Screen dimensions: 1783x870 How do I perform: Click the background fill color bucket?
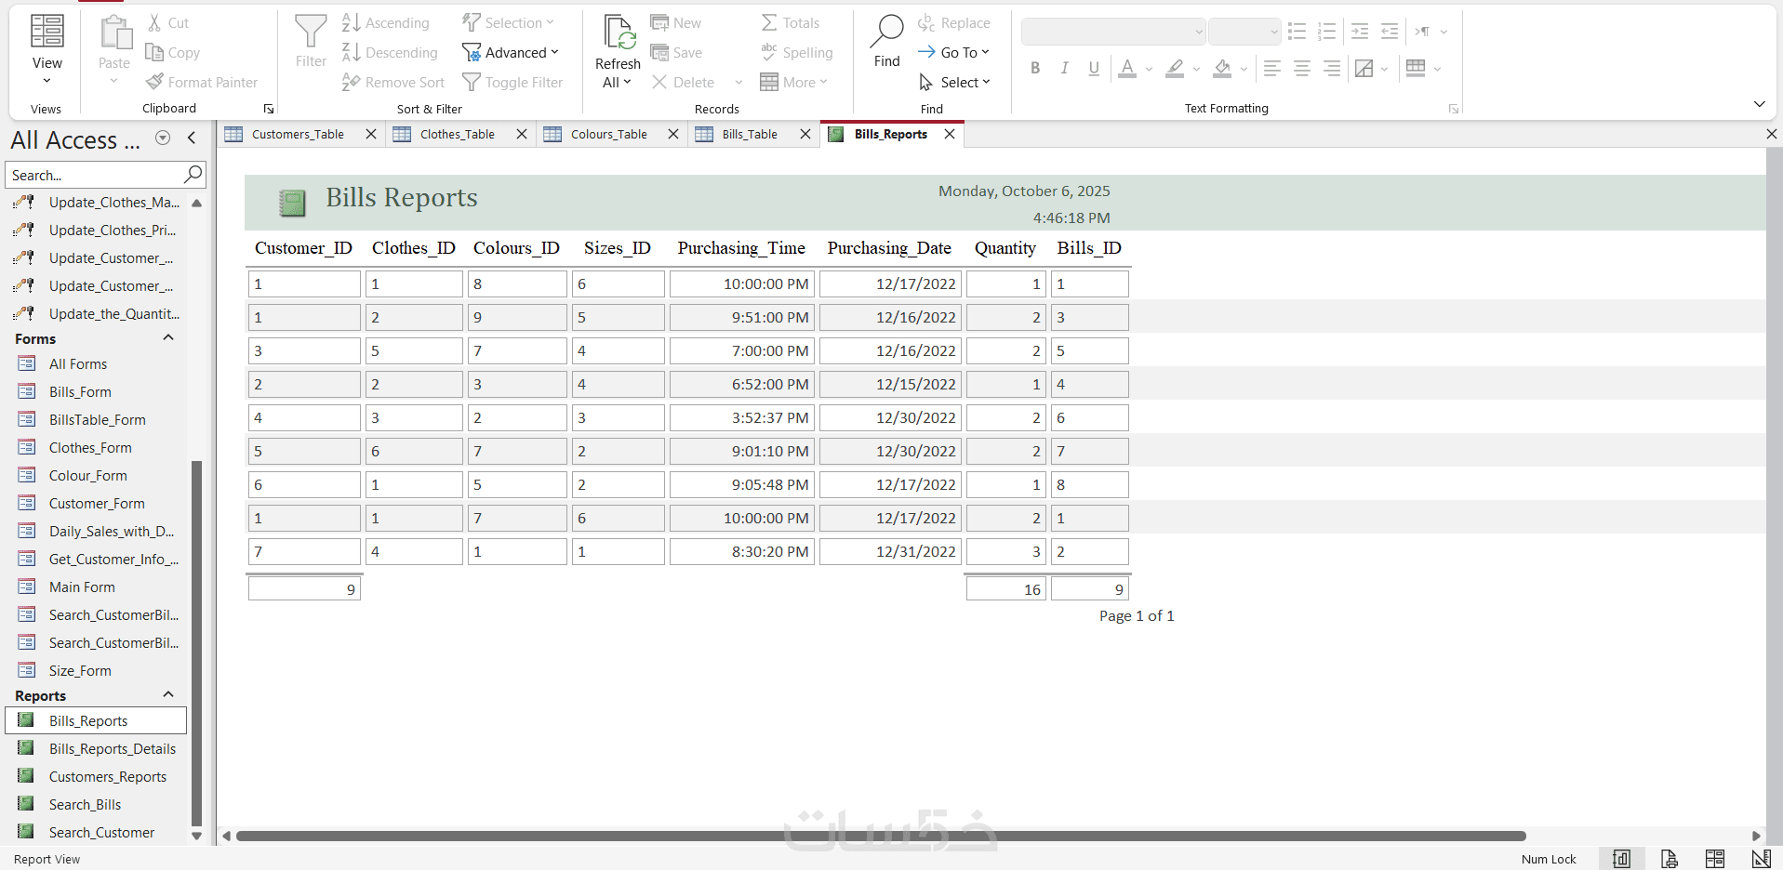pos(1222,68)
